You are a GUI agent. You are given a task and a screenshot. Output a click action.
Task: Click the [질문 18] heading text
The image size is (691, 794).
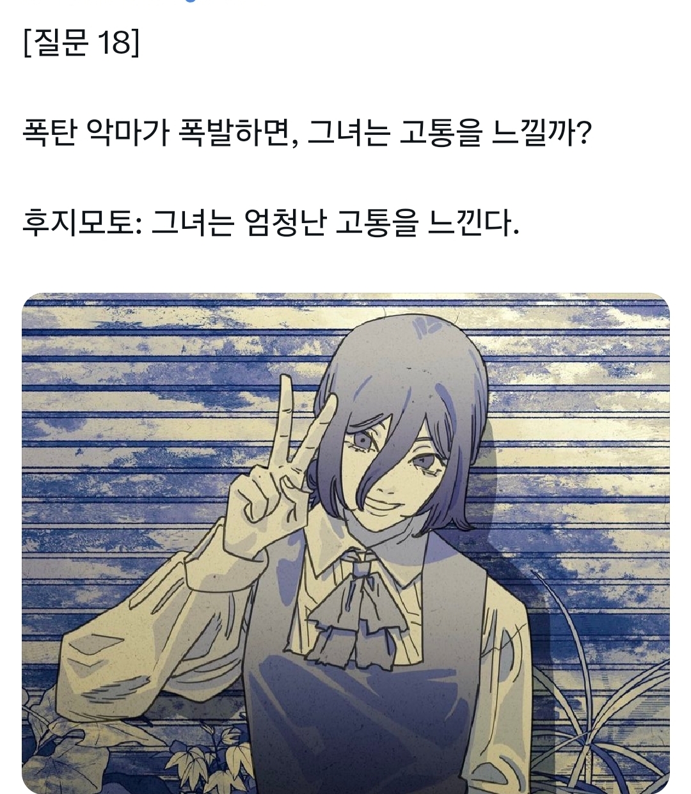pyautogui.click(x=81, y=44)
